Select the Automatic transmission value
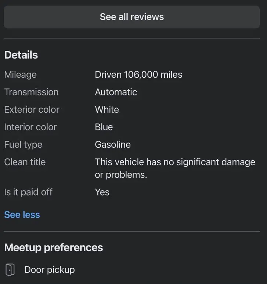Viewport: 267px width, 284px height. point(116,92)
